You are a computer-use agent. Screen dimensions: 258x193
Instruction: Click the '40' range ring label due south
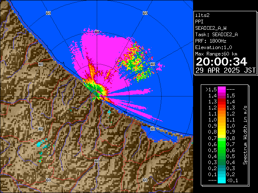pos(97,161)
